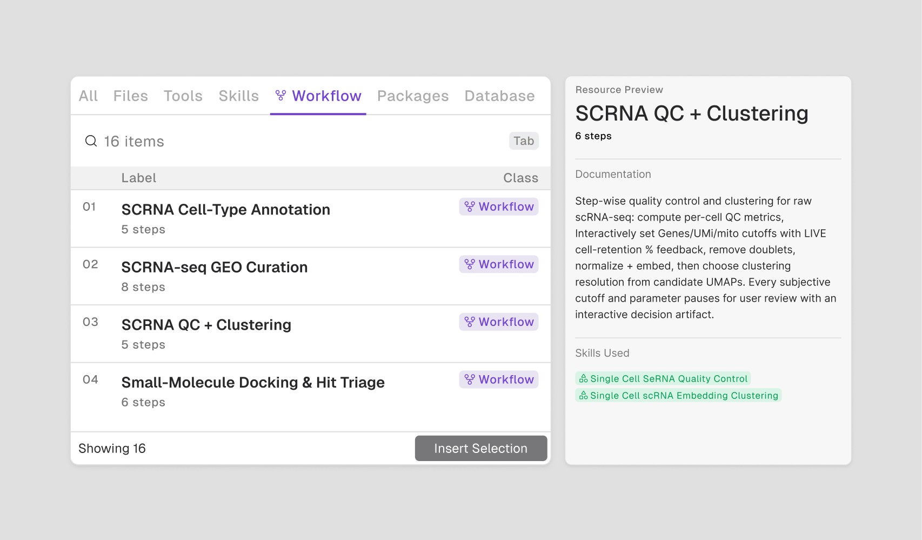
Task: Click the Tab key hint badge
Action: coord(524,141)
